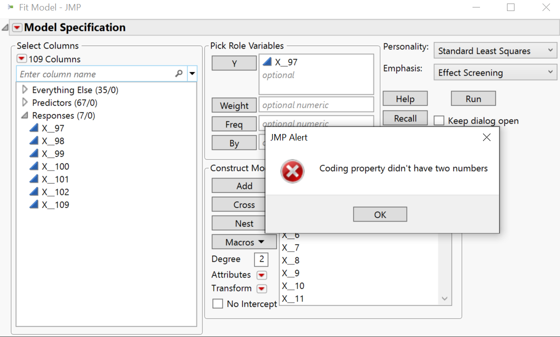Click the search magnifier icon in column filter

point(179,74)
